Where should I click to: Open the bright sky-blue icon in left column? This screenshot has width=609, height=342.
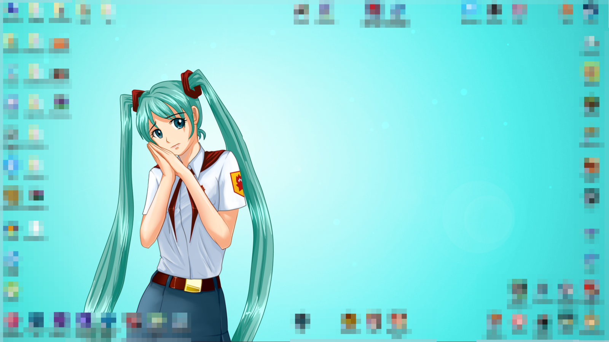click(11, 165)
